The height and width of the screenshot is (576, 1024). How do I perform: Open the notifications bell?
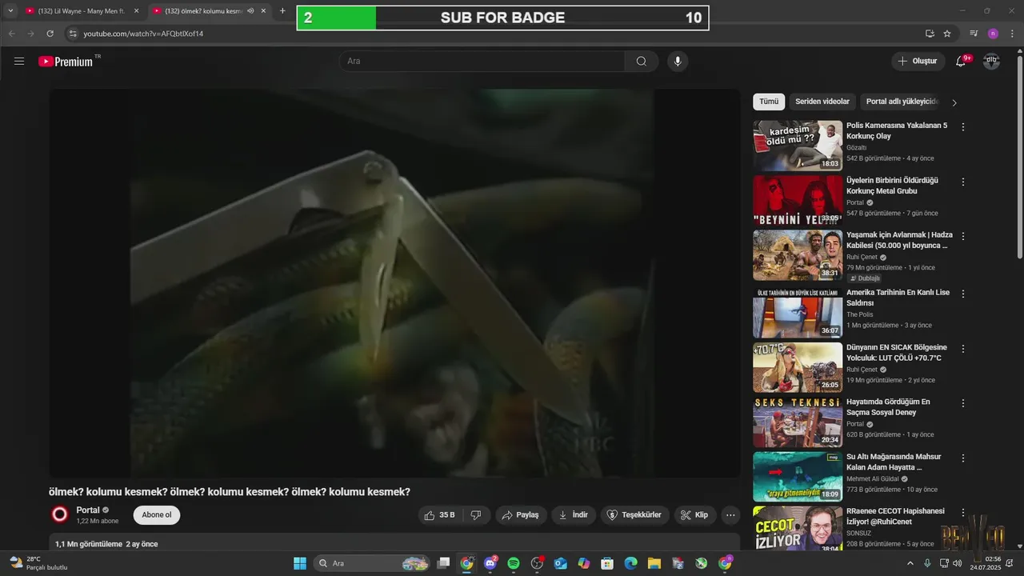(x=961, y=62)
